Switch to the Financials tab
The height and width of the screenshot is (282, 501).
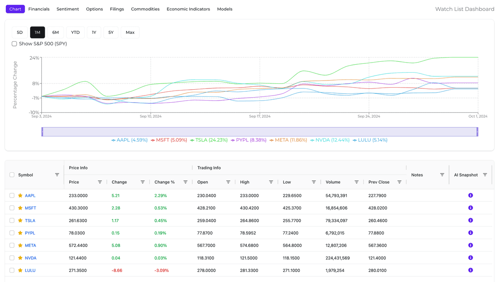click(x=39, y=9)
